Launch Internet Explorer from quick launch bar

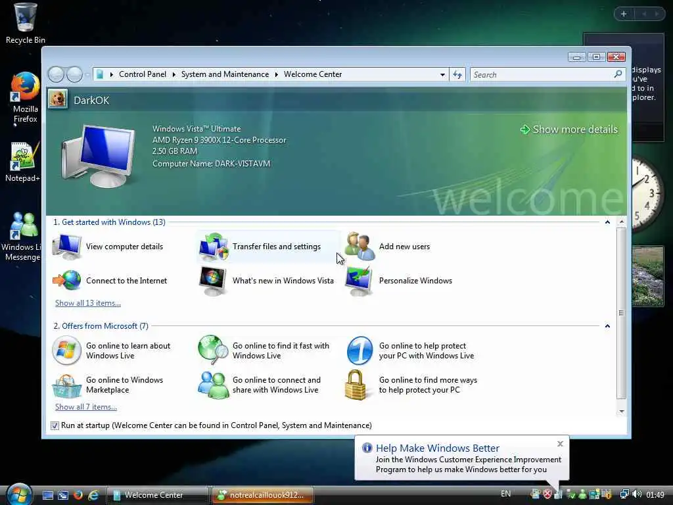93,495
